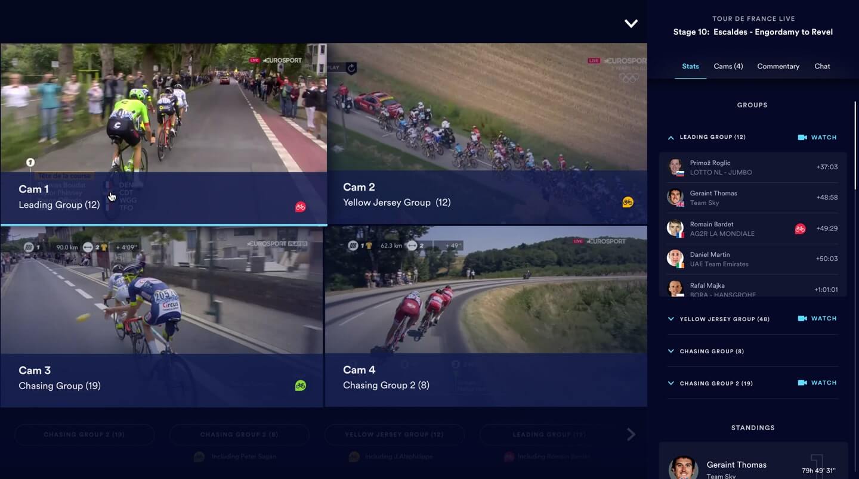Open the Chat tab

pos(822,66)
